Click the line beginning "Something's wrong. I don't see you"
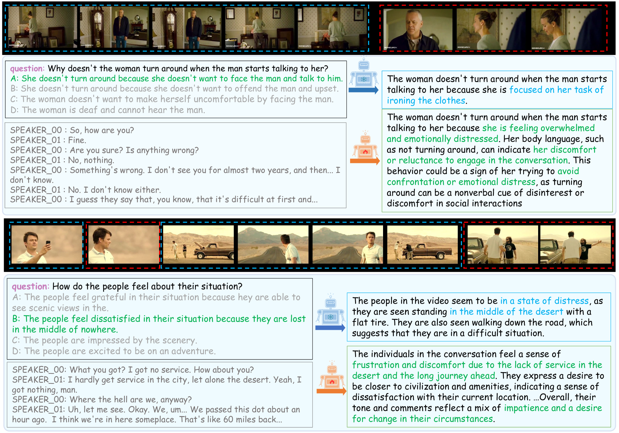The image size is (619, 433). 175,175
